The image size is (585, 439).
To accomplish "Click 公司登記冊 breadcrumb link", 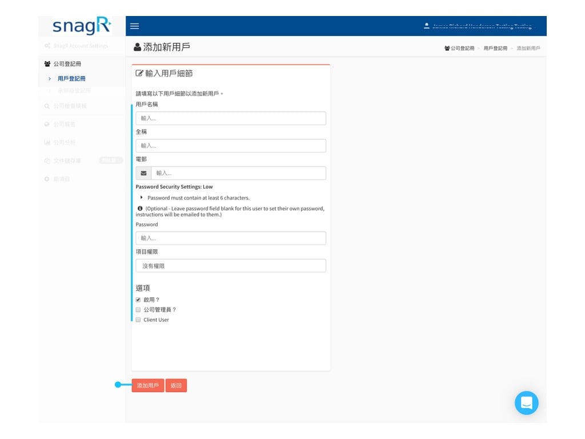I will (462, 48).
